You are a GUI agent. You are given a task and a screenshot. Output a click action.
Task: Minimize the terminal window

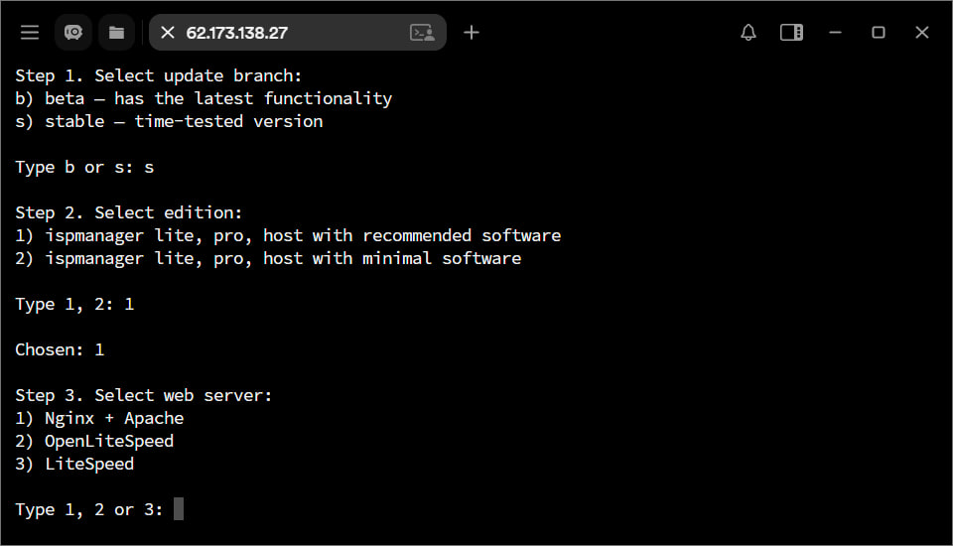click(835, 33)
